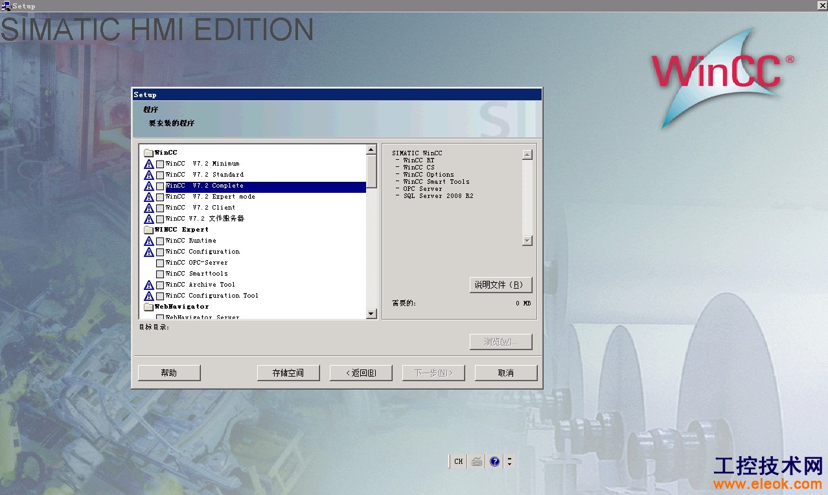Screen dimensions: 828x495
Task: Open the language bar help icon
Action: (495, 461)
